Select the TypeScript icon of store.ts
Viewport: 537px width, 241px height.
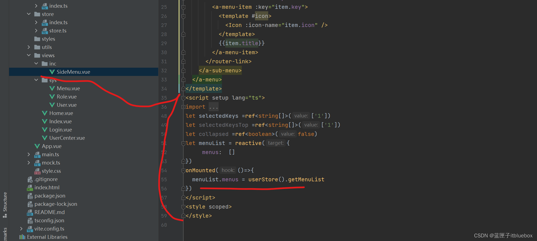[44, 31]
